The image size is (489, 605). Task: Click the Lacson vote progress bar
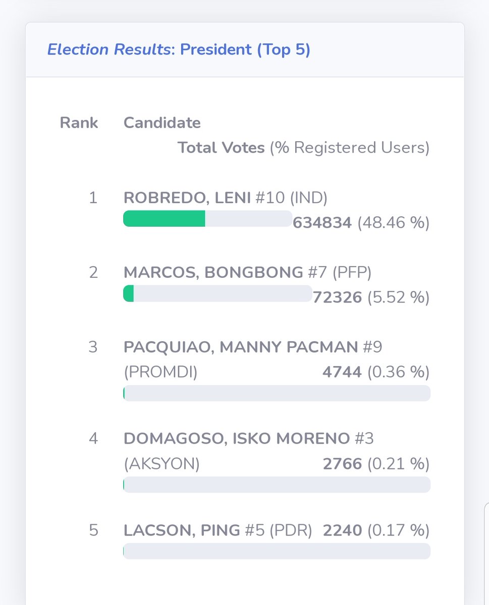click(277, 551)
